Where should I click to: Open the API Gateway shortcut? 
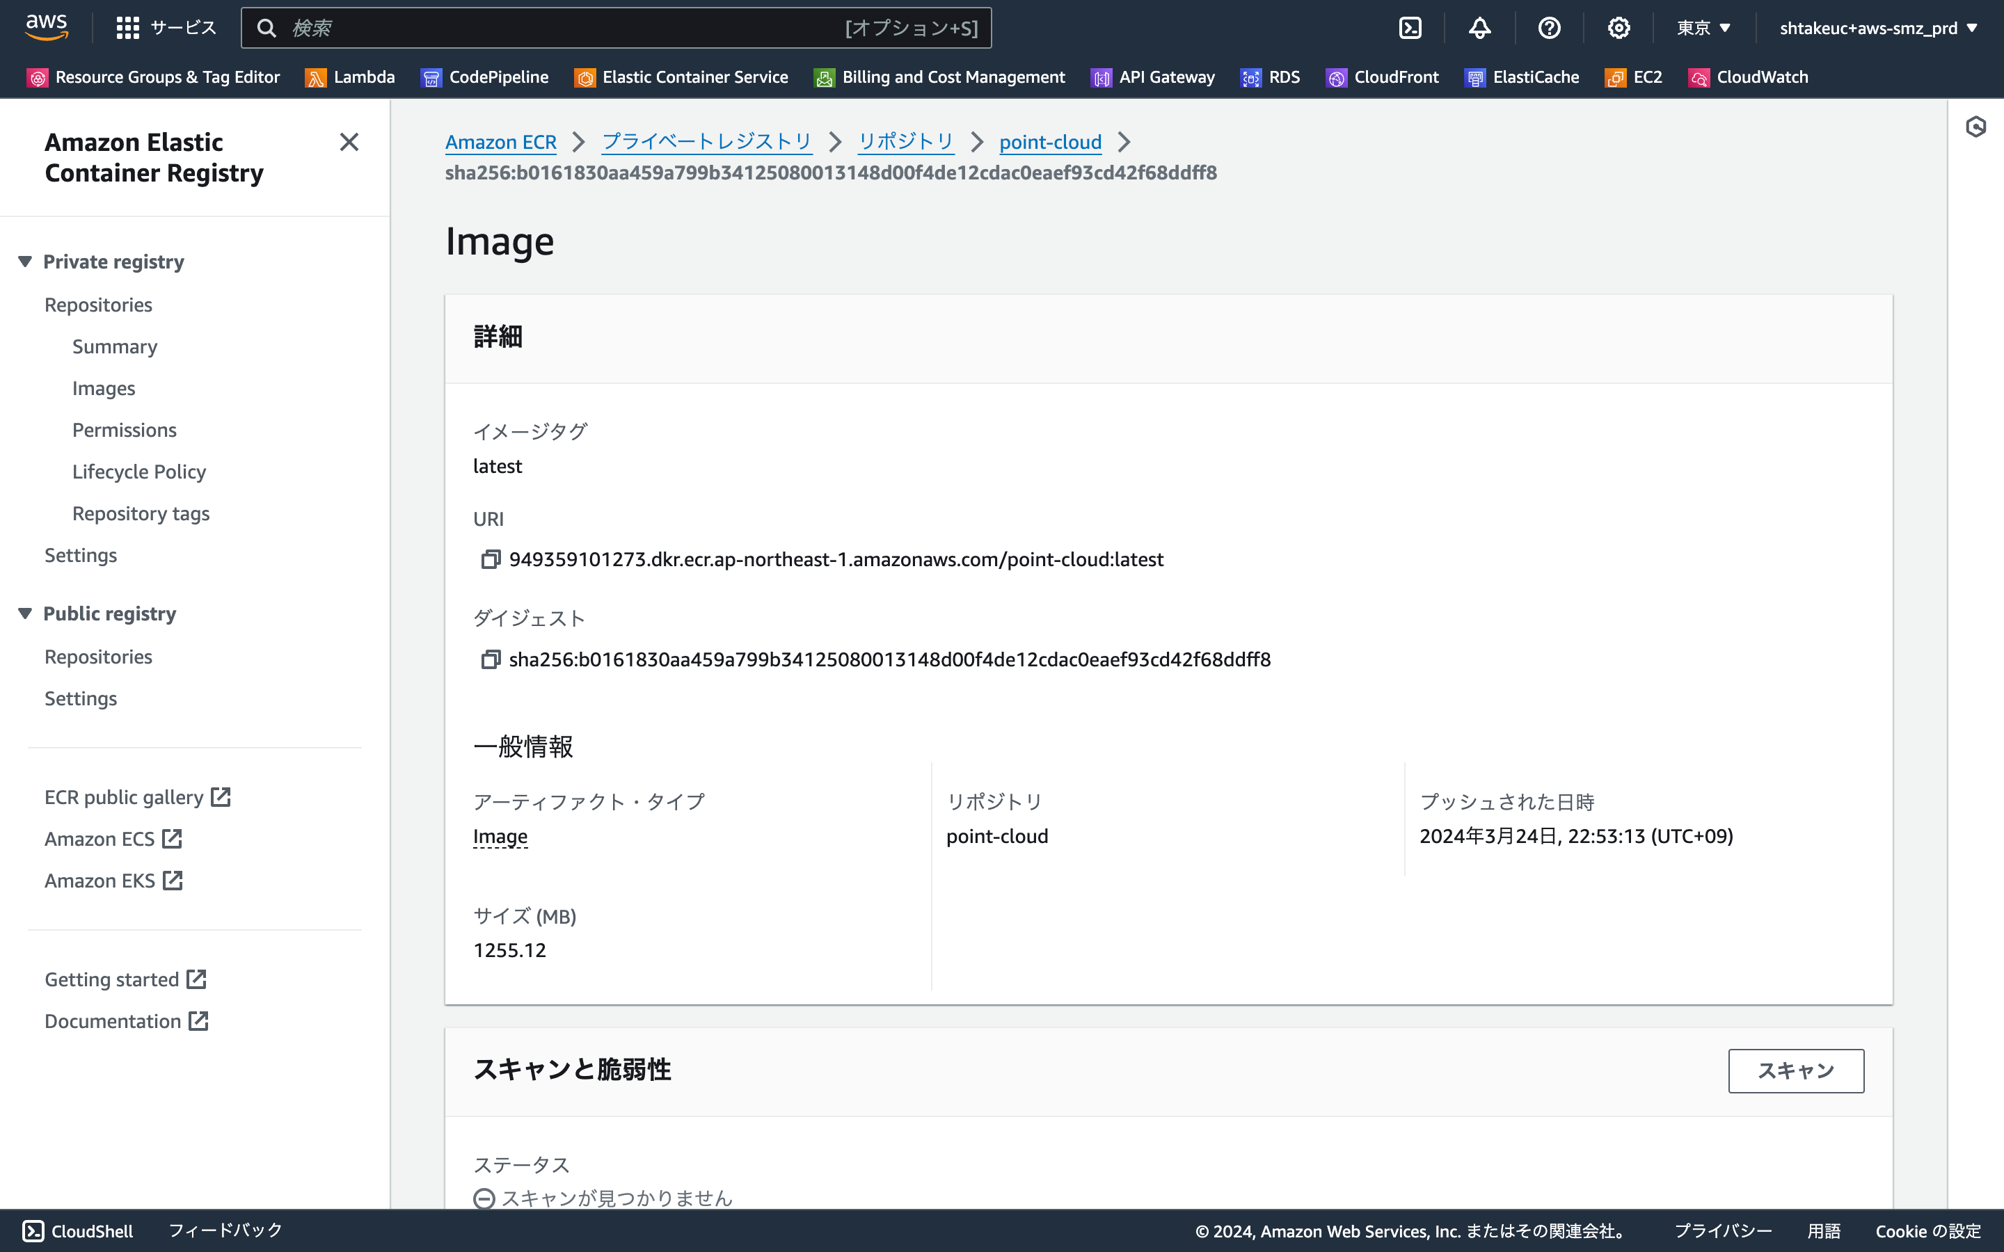[x=1153, y=77]
